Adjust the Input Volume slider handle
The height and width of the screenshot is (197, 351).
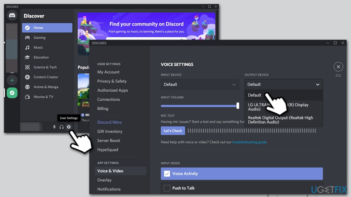238,106
